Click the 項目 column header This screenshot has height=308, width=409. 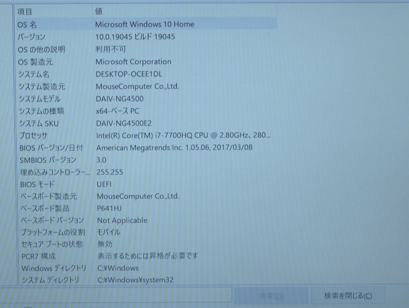[54, 12]
